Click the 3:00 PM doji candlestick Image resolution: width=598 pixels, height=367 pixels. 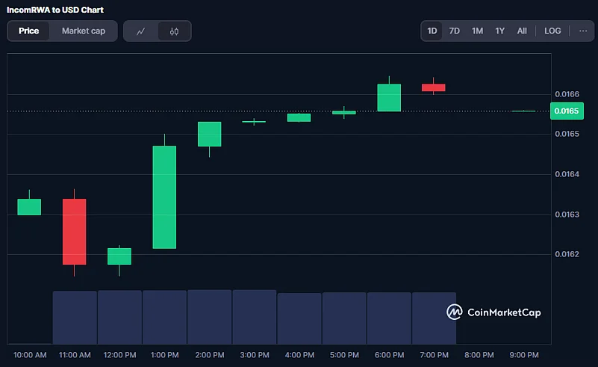(x=254, y=122)
